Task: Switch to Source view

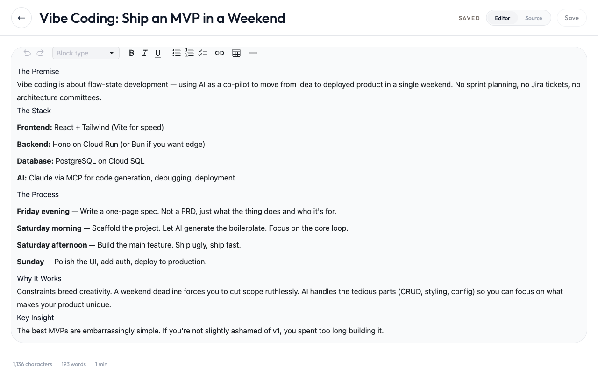Action: [534, 18]
